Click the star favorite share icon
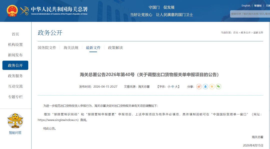Viewport: 270px width, 149px height. (x=212, y=86)
